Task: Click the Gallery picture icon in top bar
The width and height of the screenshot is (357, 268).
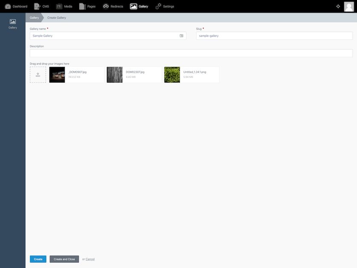Action: pos(133,6)
